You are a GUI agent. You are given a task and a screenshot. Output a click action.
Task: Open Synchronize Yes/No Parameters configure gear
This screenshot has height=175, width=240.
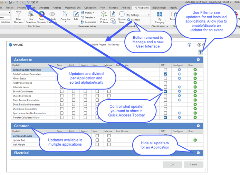pyautogui.click(x=179, y=113)
